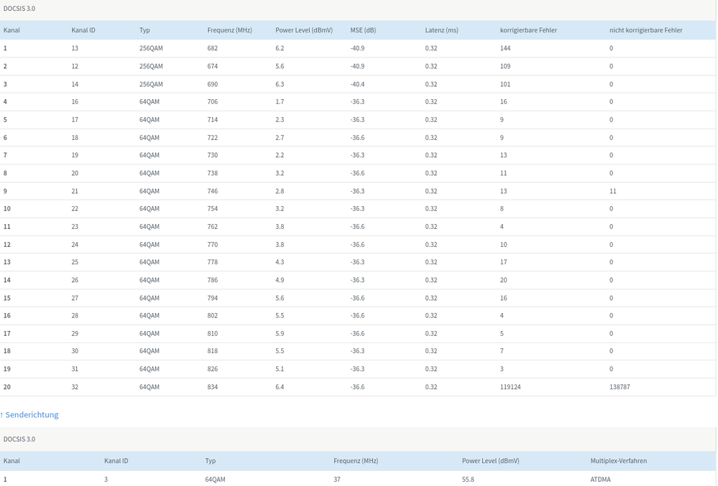Viewport: 718px width, 486px height.
Task: Select the upstream Multiplex-Verfahren column header
Action: click(619, 461)
